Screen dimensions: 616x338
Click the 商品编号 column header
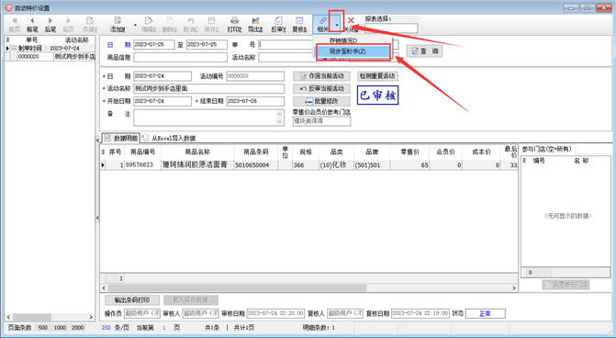(x=142, y=152)
